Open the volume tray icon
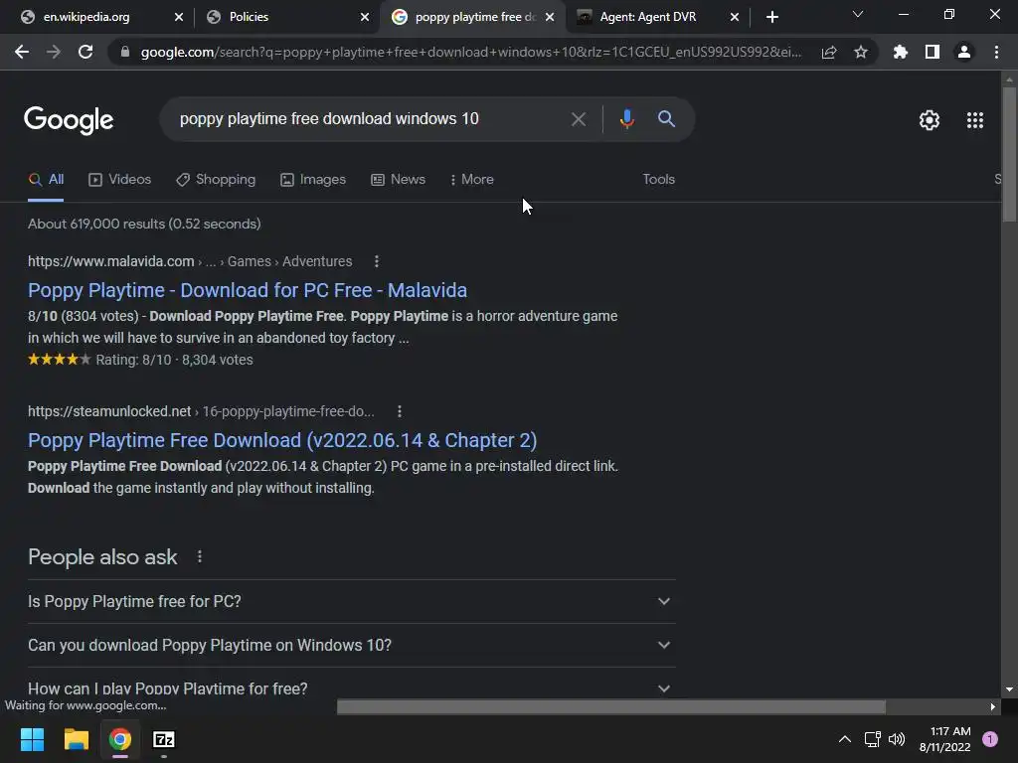This screenshot has height=763, width=1018. coord(897,739)
